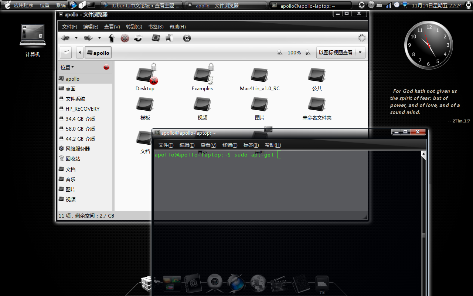Launch the movie clapperboard dock icon
This screenshot has width=473, height=296.
coord(279,284)
